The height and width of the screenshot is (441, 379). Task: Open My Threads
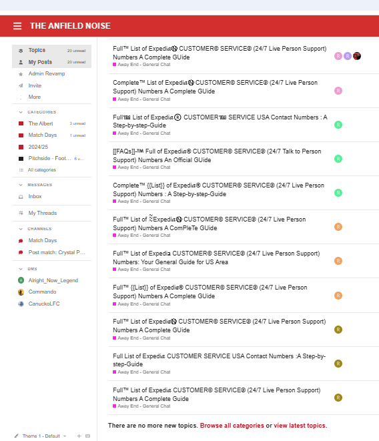[x=43, y=213]
